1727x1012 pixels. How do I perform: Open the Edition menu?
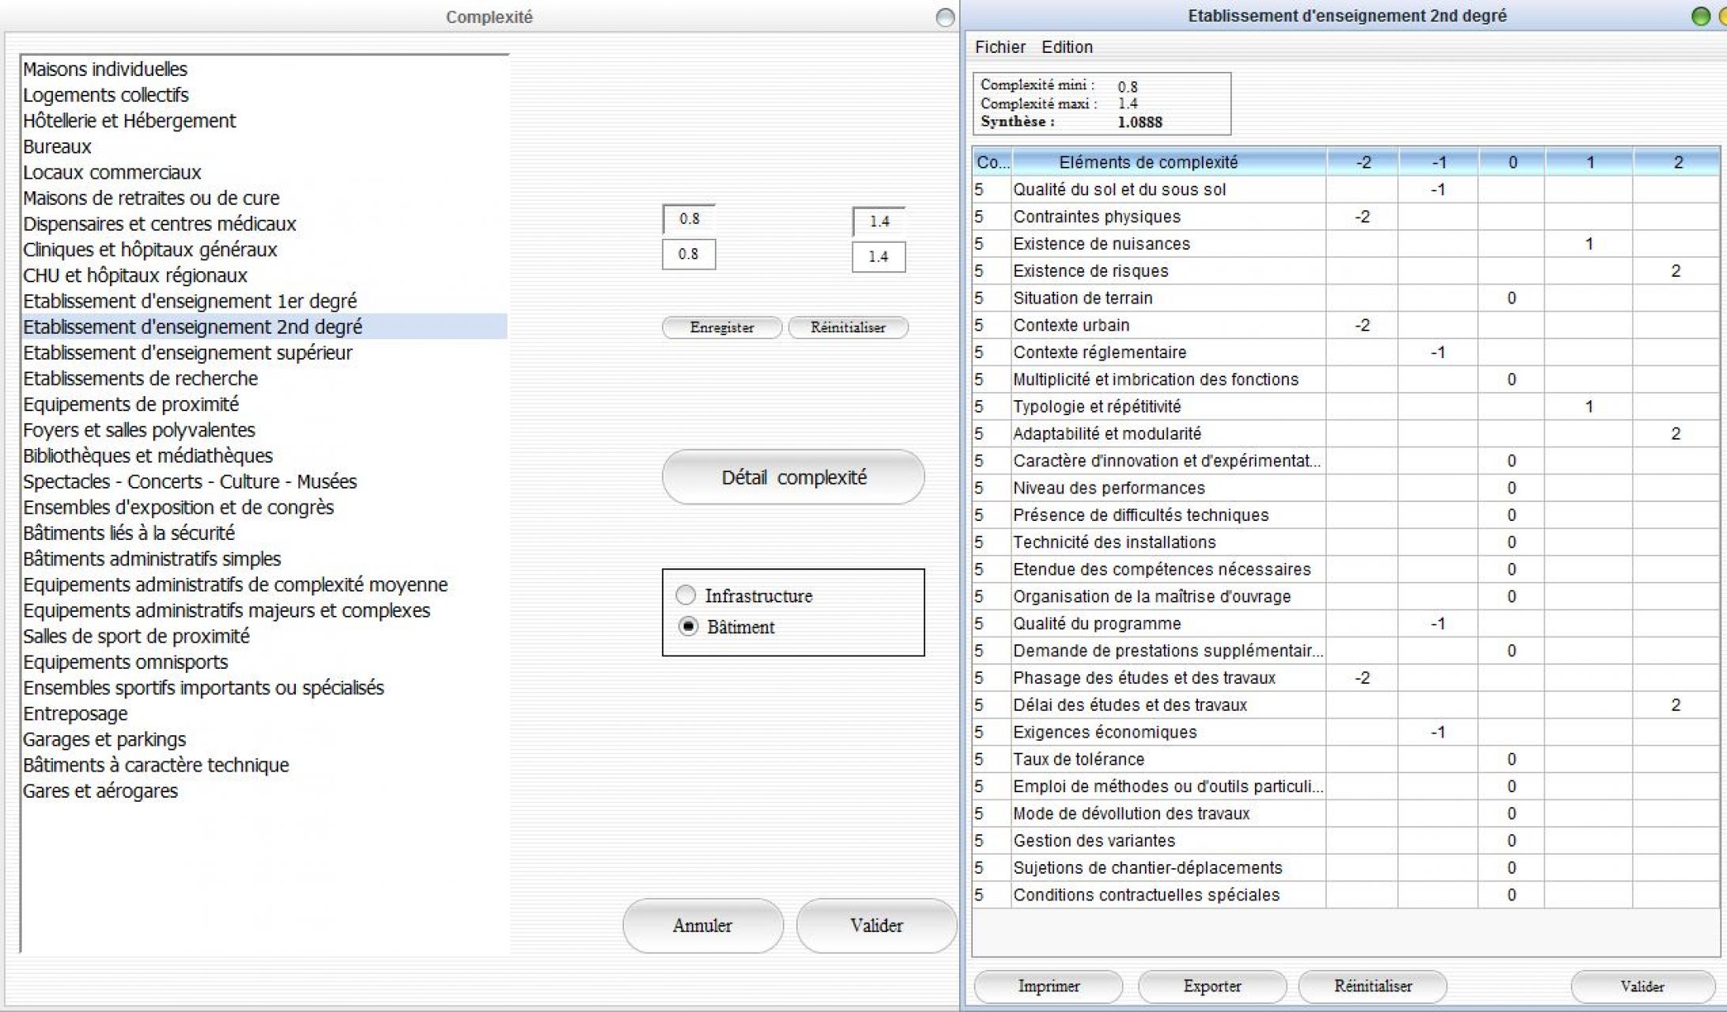(1067, 47)
